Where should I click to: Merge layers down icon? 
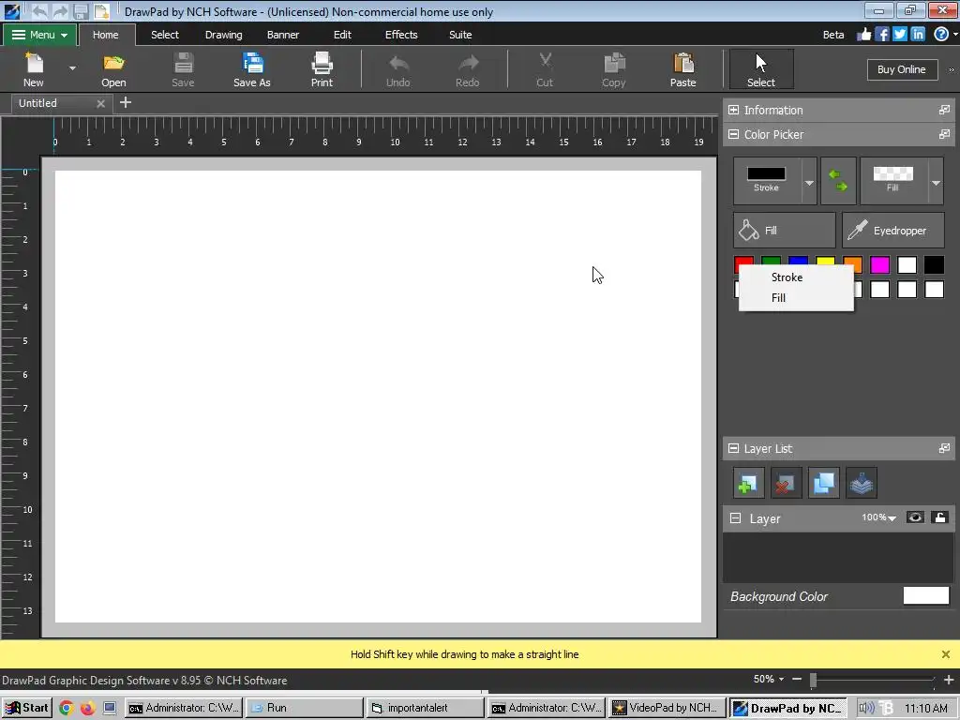[862, 484]
